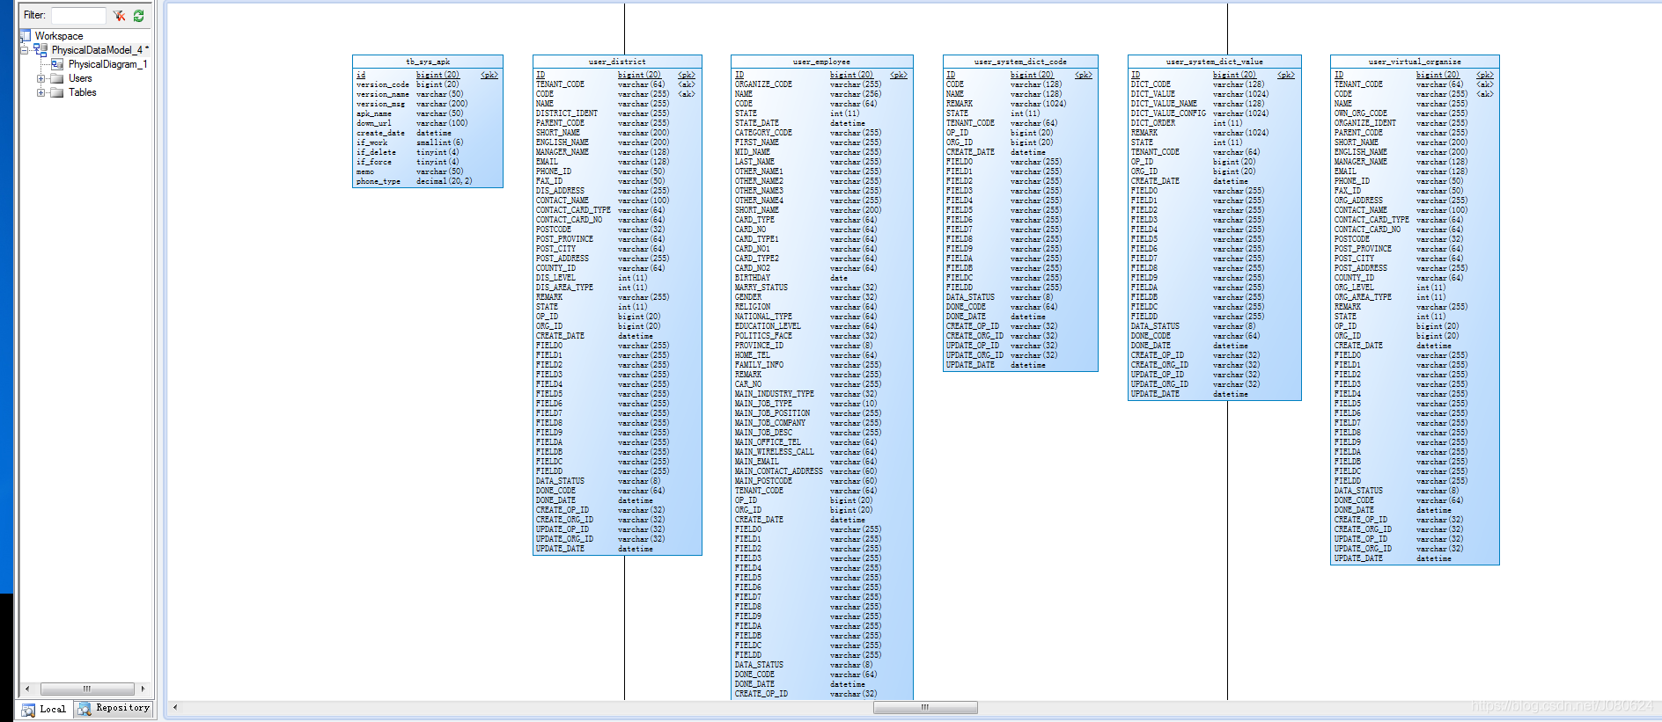The width and height of the screenshot is (1662, 722).
Task: Select the user_virtual_organize table header
Action: [x=1415, y=62]
